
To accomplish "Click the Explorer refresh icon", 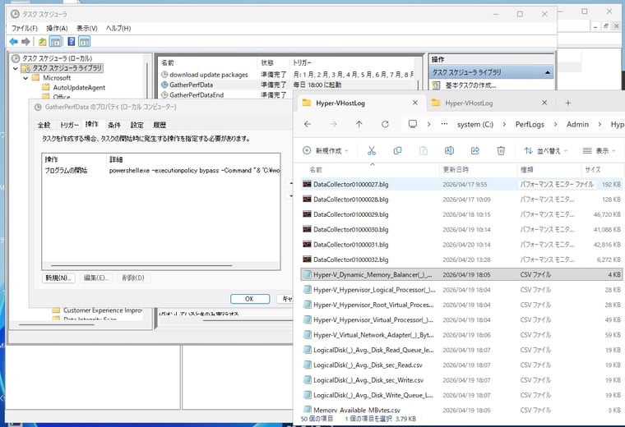I will pos(385,124).
